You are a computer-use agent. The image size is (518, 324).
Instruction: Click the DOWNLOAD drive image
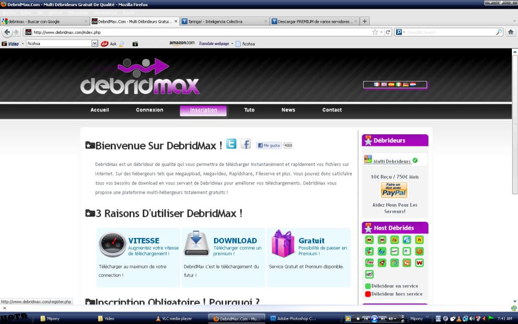(197, 244)
